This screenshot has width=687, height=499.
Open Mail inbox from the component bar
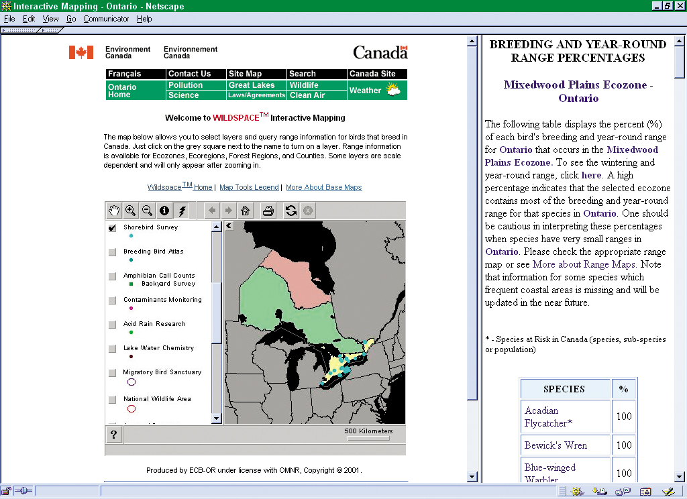(599, 492)
